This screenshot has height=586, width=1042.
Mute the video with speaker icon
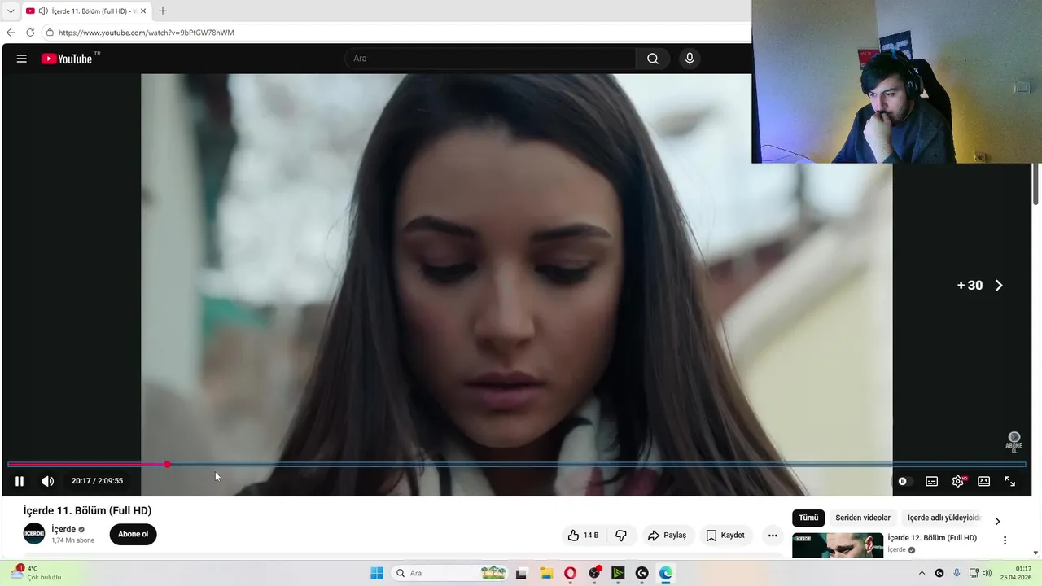tap(48, 481)
